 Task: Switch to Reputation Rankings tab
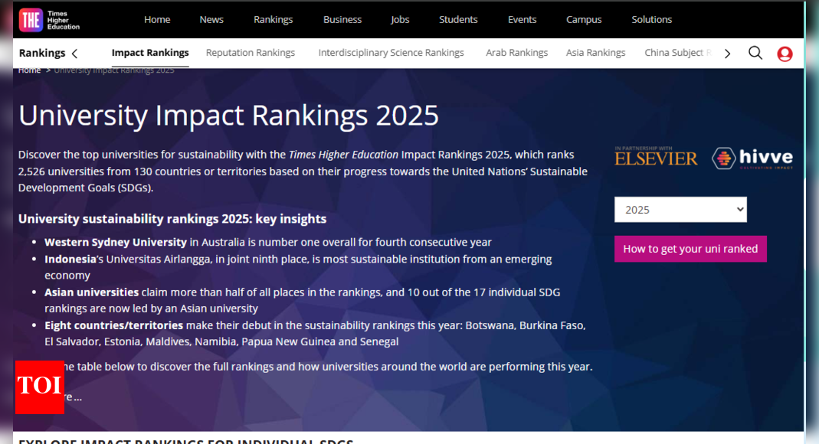click(x=251, y=53)
